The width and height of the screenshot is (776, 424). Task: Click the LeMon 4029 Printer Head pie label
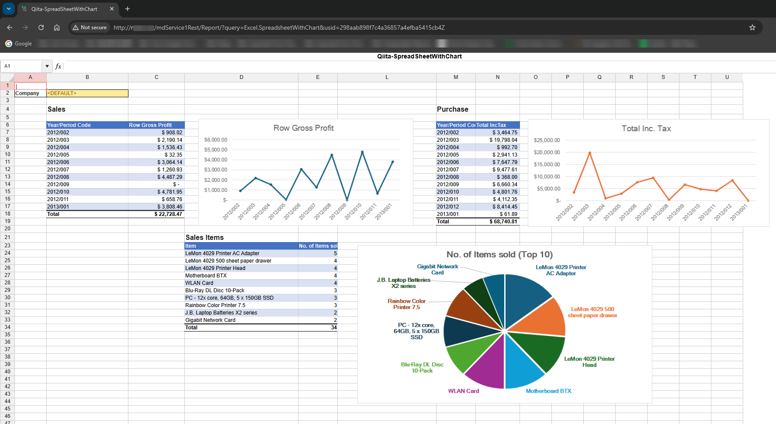tap(589, 362)
